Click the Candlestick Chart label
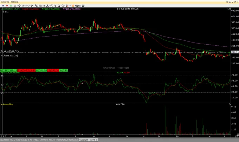 (10, 9)
